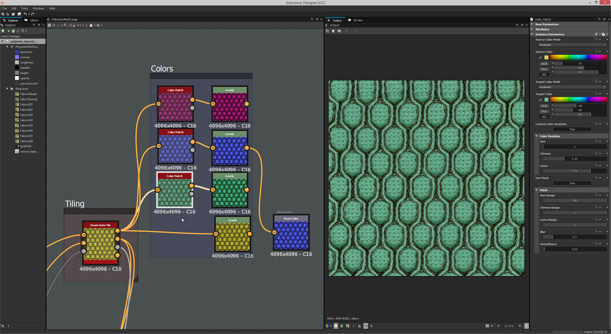
Task: Open the Tools menu
Action: [24, 8]
